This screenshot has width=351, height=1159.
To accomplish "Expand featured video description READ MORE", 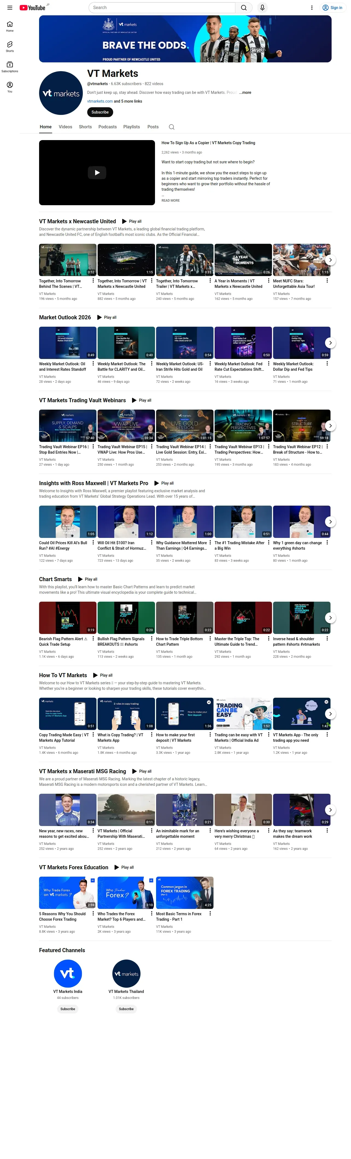I will [x=171, y=201].
